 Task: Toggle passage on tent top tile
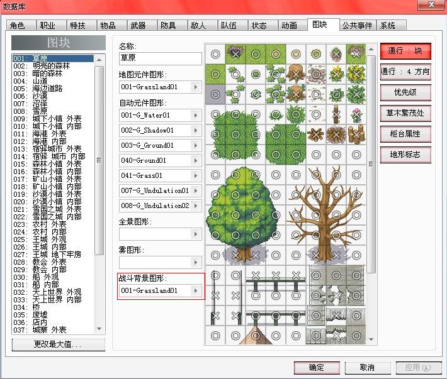(x=256, y=336)
